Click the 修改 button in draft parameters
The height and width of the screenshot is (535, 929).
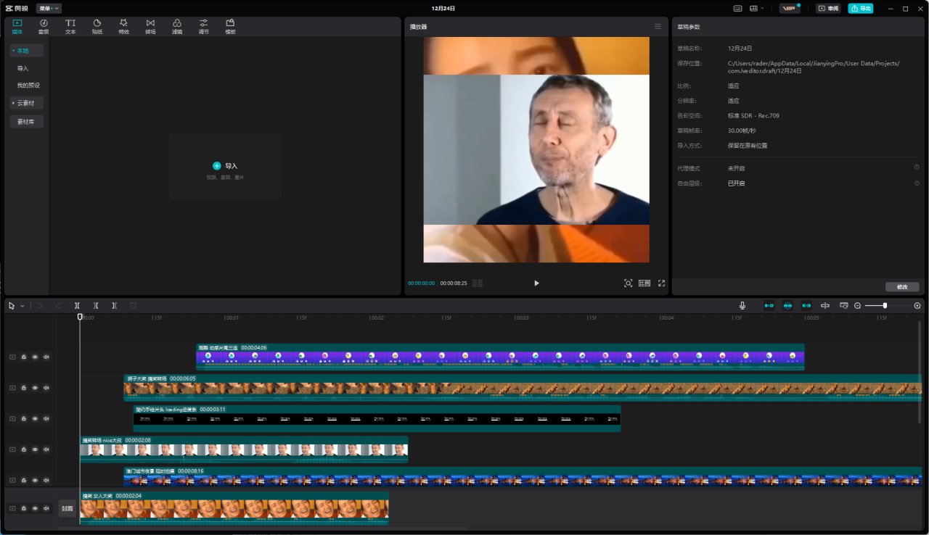click(x=902, y=287)
